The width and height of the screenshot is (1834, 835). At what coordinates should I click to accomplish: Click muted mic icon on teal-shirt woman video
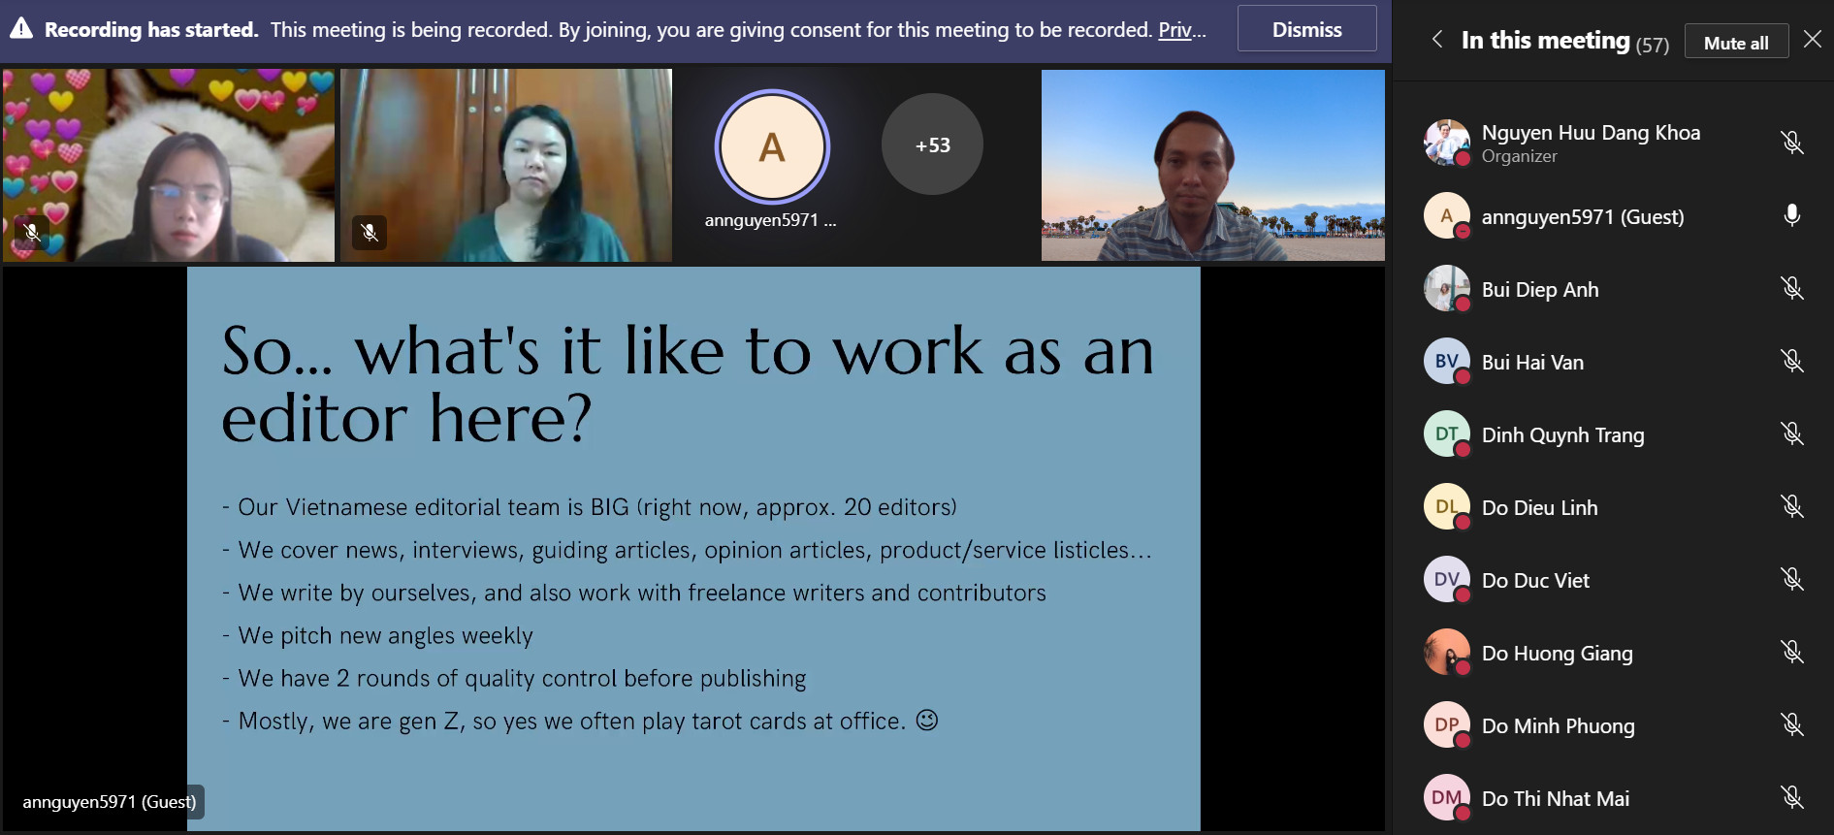370,232
